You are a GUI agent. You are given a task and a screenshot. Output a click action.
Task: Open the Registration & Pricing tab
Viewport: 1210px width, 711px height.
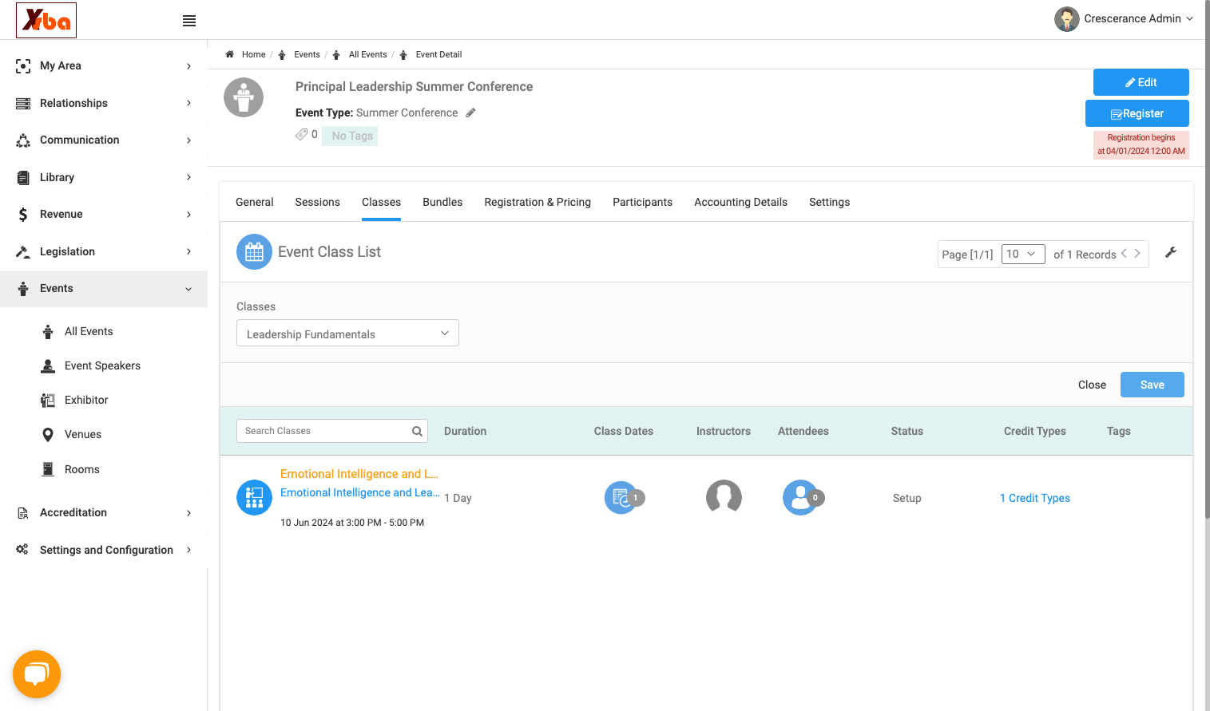point(538,202)
